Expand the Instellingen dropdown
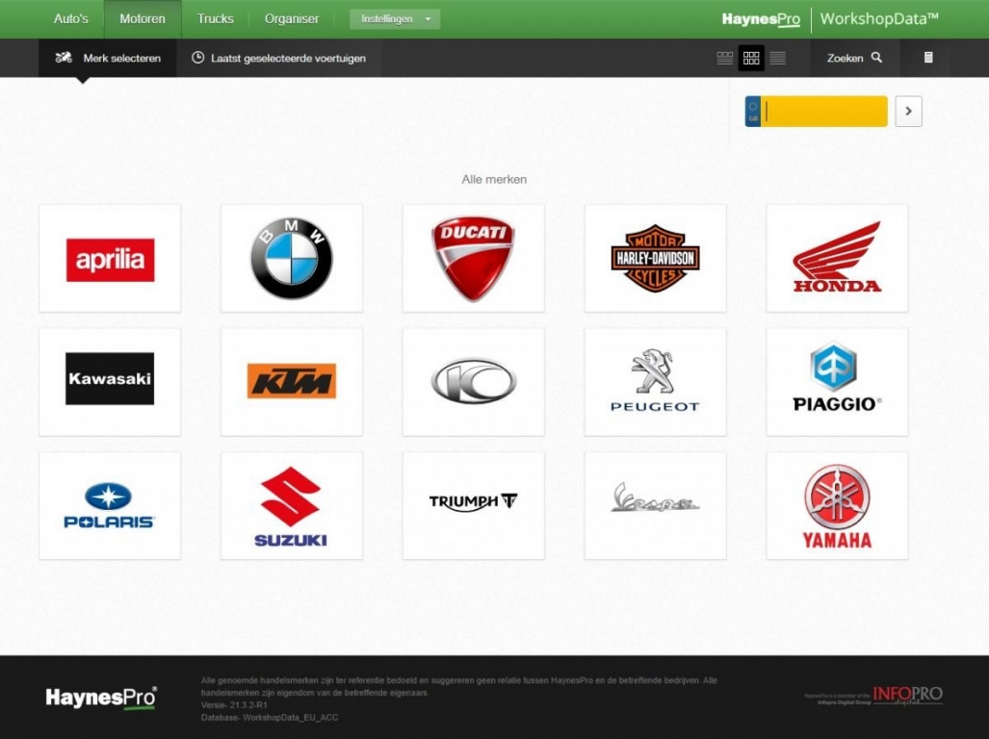 click(x=395, y=19)
